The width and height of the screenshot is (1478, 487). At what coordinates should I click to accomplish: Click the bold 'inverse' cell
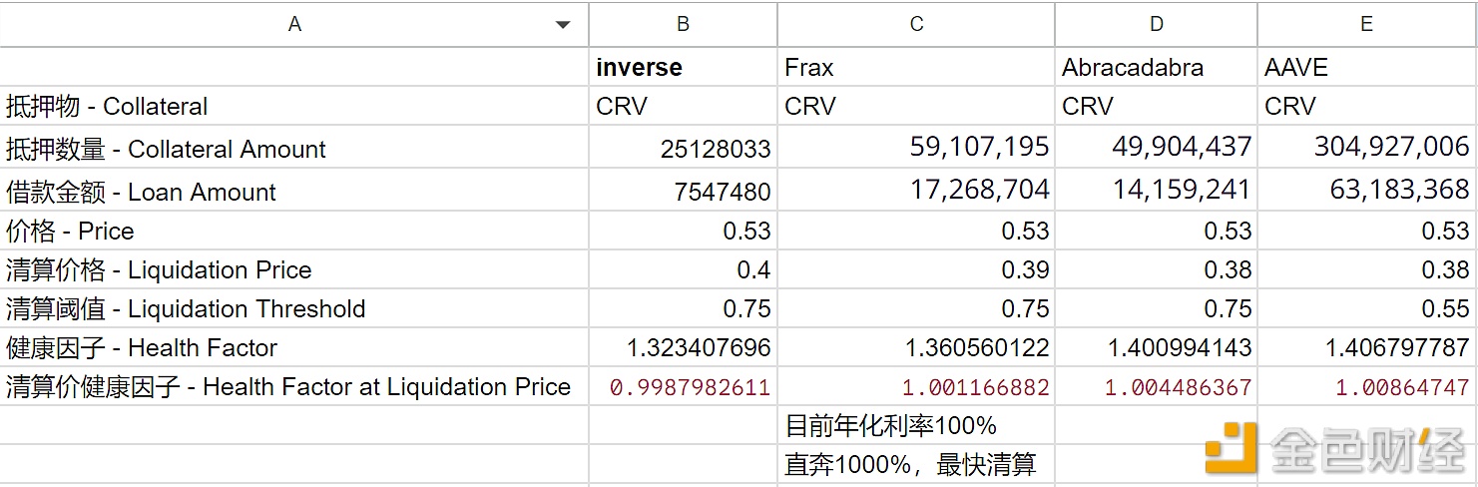pos(684,67)
